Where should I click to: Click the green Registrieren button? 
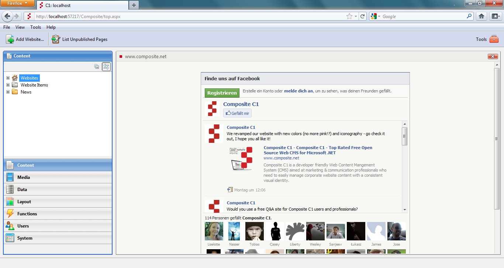222,93
